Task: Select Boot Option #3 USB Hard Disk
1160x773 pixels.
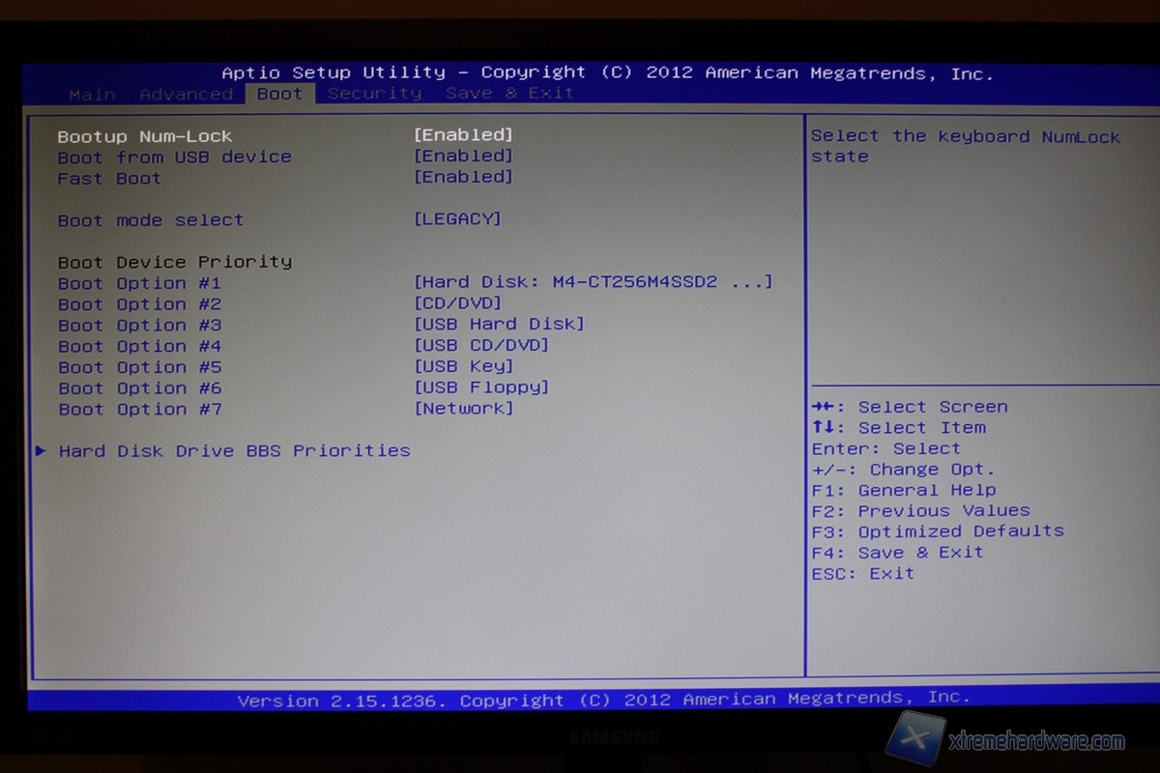Action: [x=499, y=325]
